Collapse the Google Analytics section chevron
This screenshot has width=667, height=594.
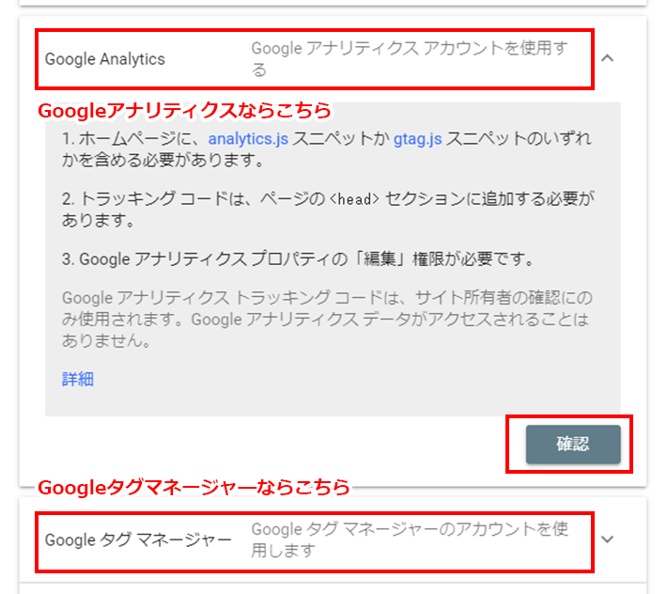click(x=608, y=58)
